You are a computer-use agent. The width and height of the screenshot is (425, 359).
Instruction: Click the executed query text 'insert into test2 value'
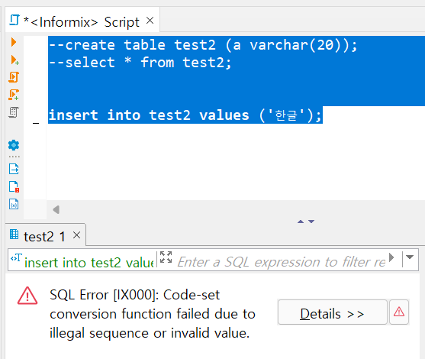89,263
